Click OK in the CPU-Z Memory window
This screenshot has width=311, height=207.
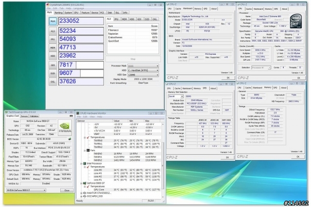point(298,157)
